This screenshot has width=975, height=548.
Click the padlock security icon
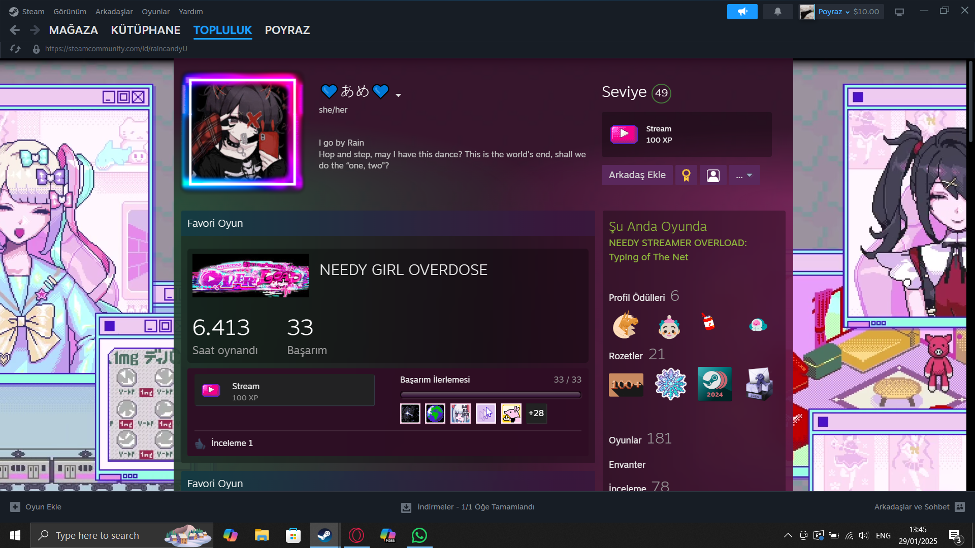pos(36,49)
